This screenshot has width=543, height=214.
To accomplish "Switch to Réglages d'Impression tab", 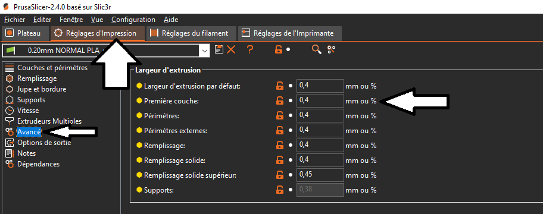I will click(98, 33).
